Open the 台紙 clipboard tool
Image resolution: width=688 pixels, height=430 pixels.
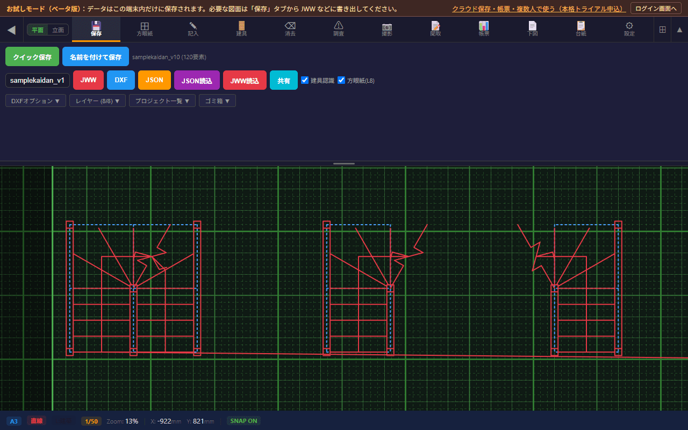point(581,29)
